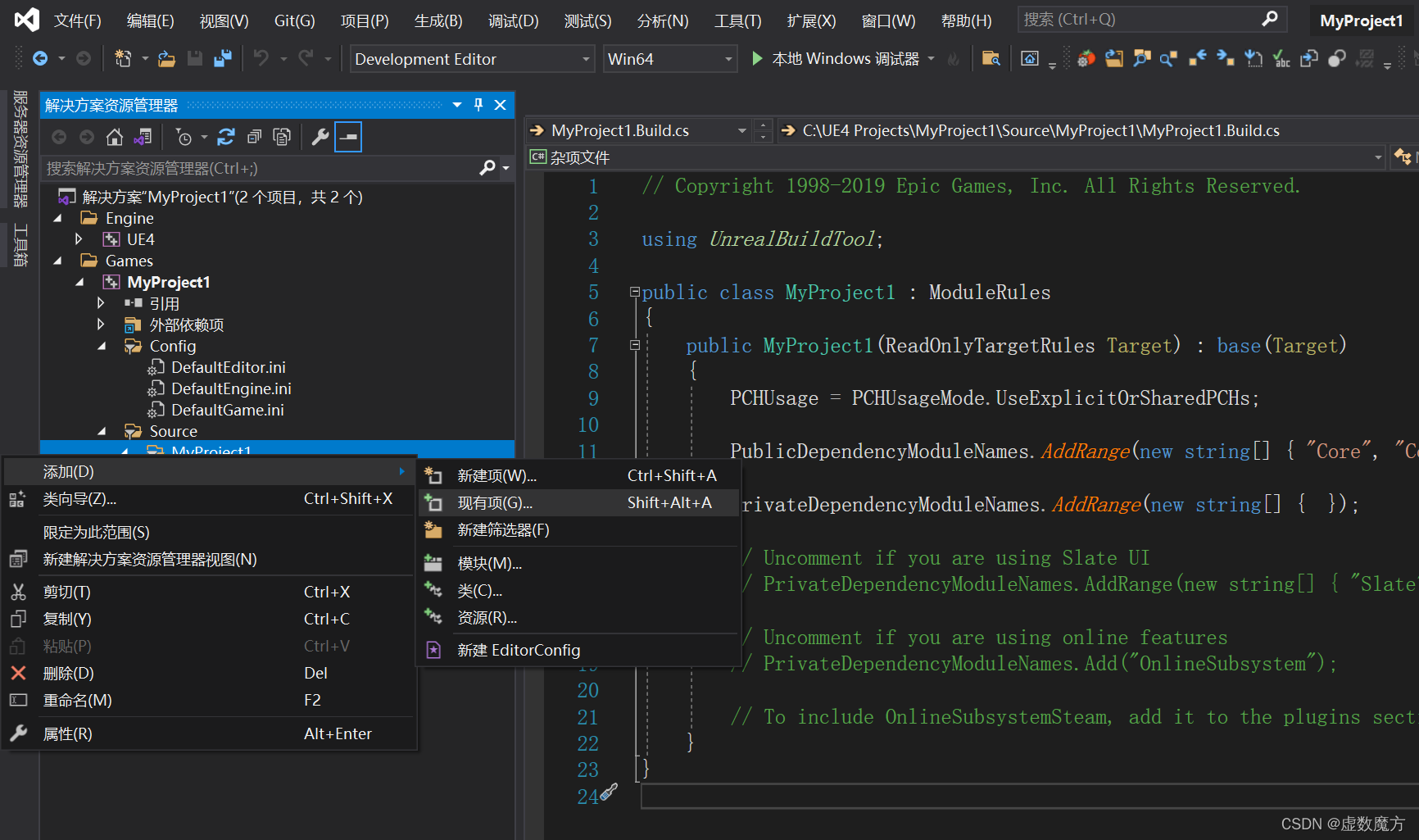Collapse the Games folder
Viewport: 1419px width, 840px height.
click(57, 261)
